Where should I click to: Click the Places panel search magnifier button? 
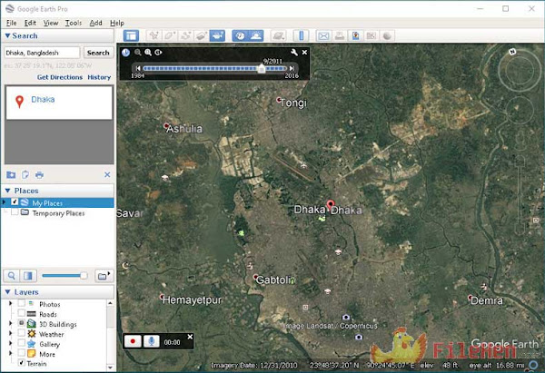coord(12,276)
